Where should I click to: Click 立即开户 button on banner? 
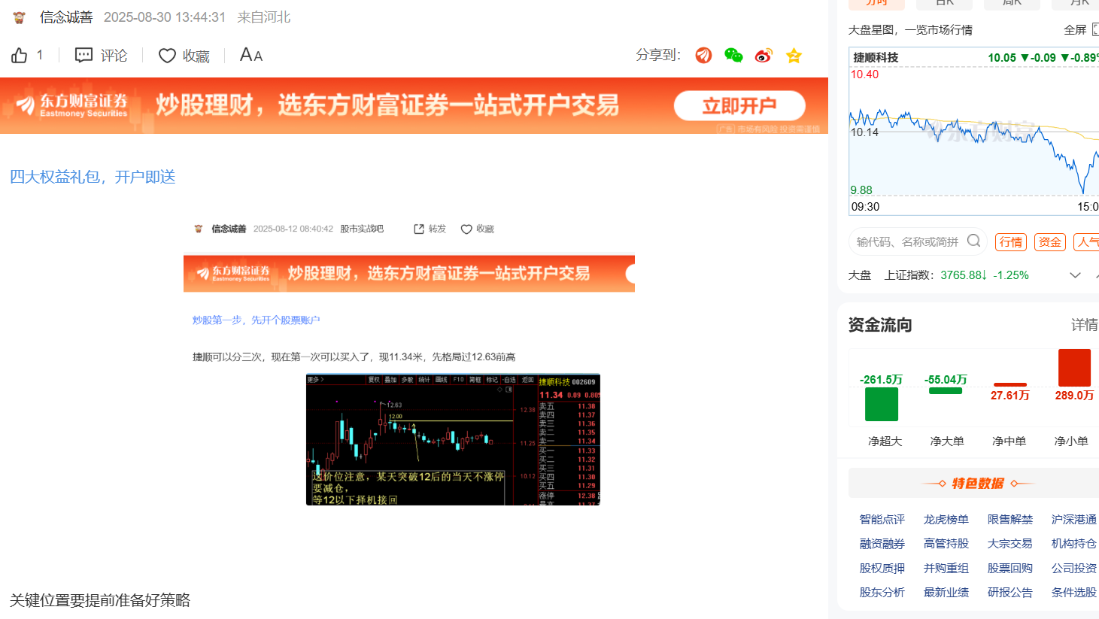(739, 106)
